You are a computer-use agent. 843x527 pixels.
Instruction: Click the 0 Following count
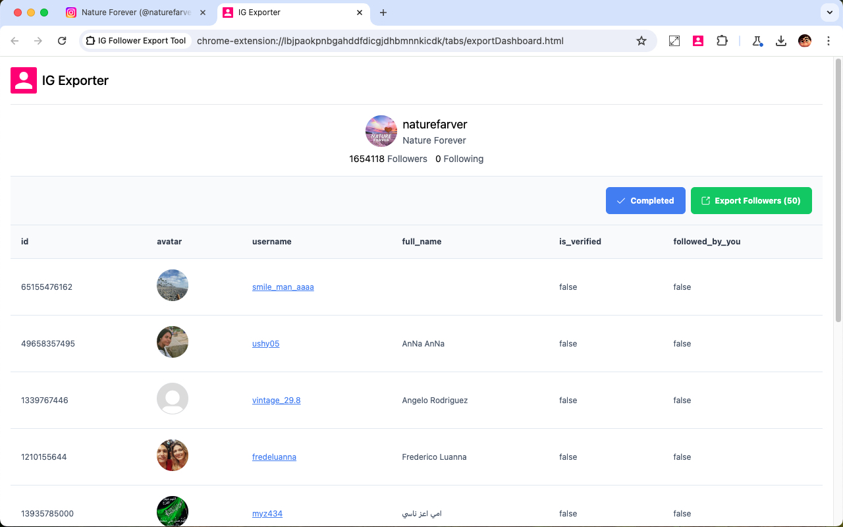coord(460,159)
